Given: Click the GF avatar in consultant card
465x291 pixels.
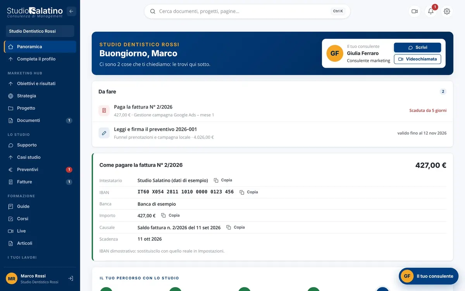Looking at the screenshot, I should pyautogui.click(x=335, y=54).
